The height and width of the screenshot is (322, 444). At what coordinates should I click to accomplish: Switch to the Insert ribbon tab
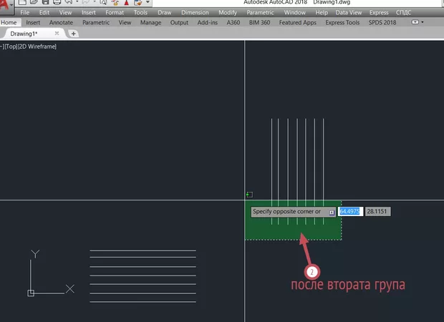(33, 22)
